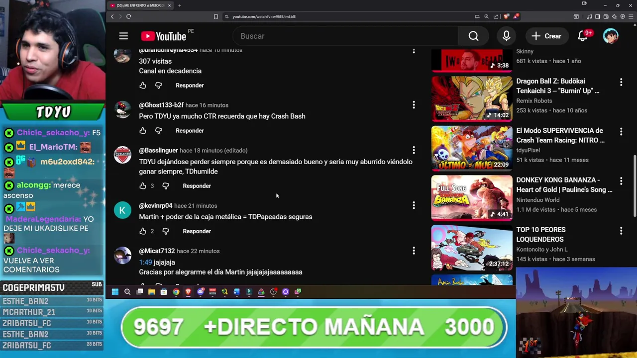Reload the page in the browser
Image resolution: width=637 pixels, height=358 pixels.
click(128, 16)
